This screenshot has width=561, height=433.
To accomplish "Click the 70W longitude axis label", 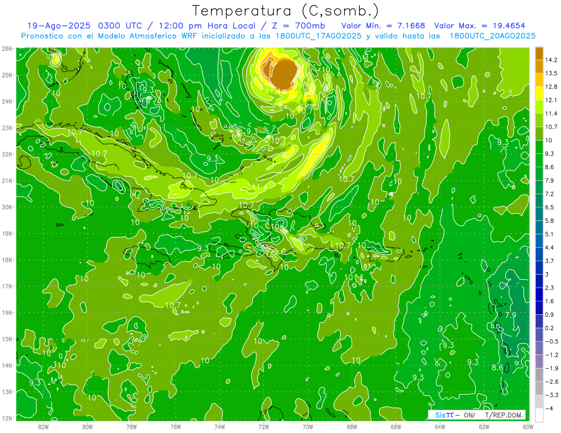I will click(308, 426).
